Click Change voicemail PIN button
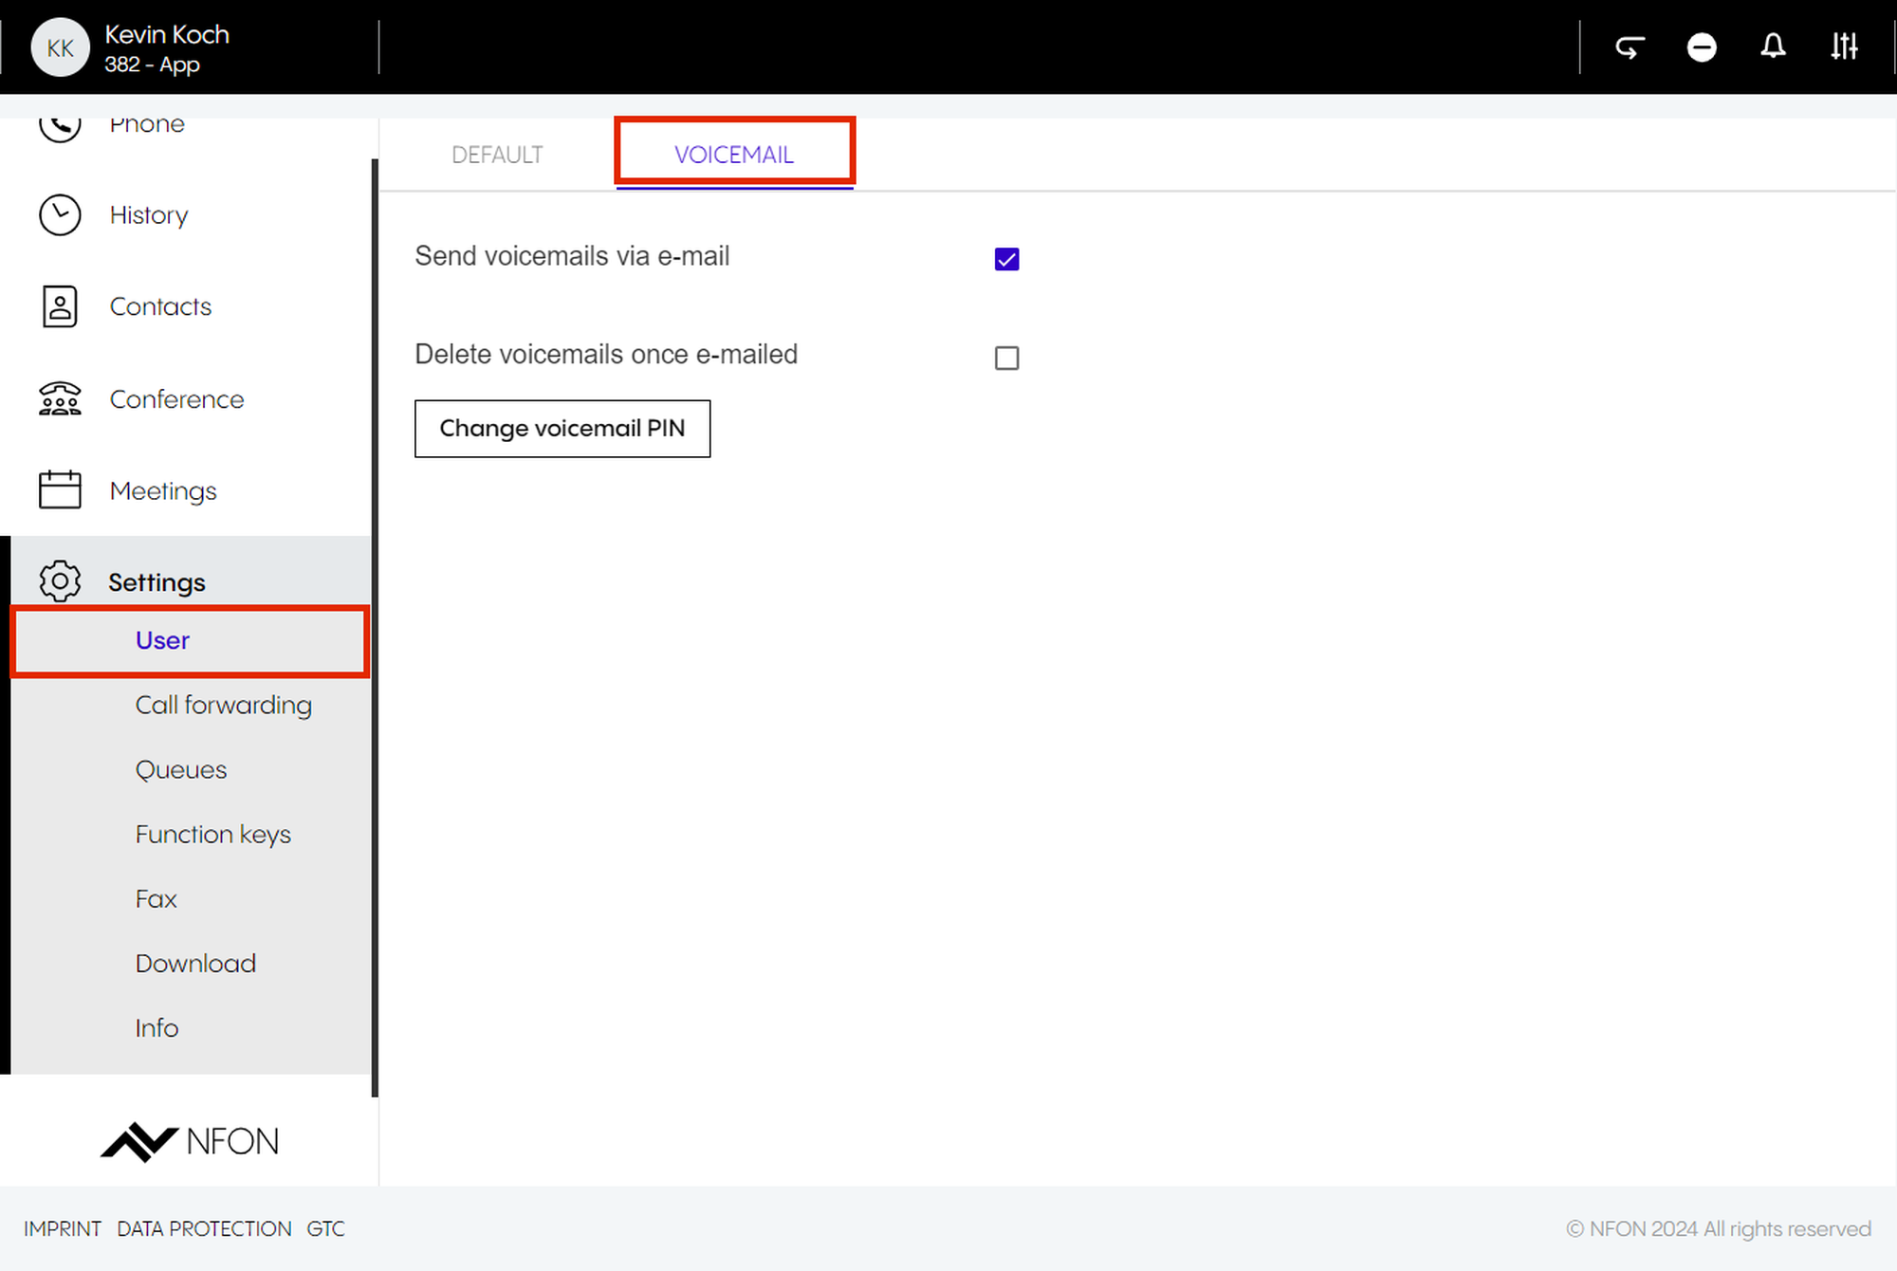The image size is (1897, 1271). pyautogui.click(x=562, y=429)
